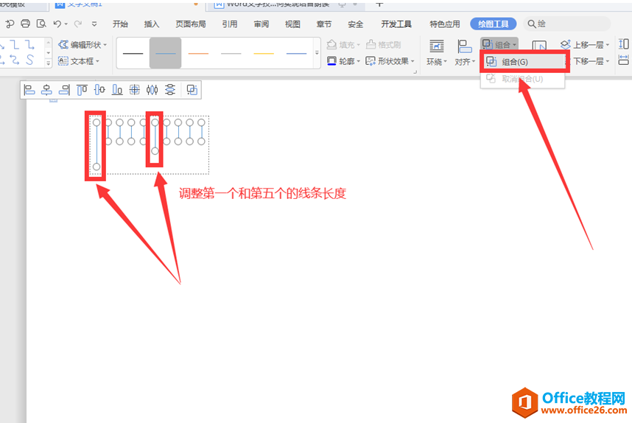632x423 pixels.
Task: Choose 组合(G) from the dropdown menu
Action: tap(524, 62)
